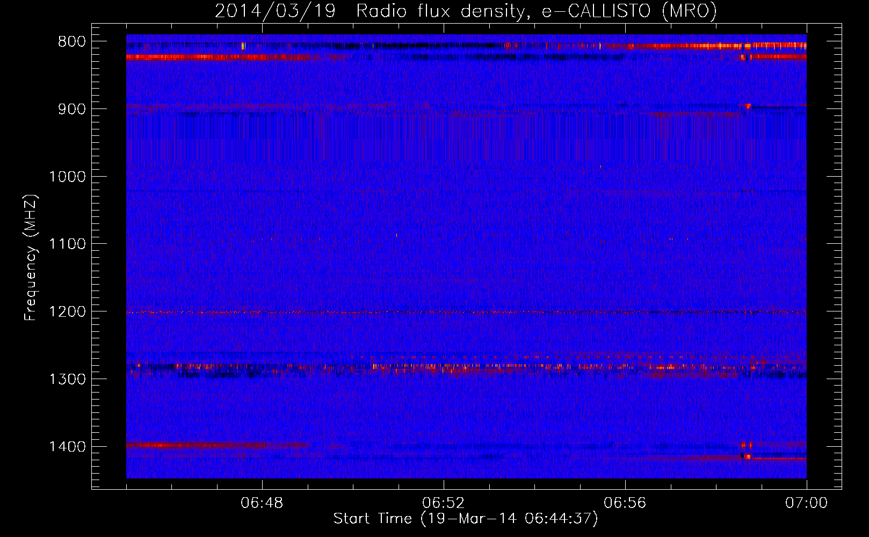Click the 06:52 time tick label

click(x=444, y=503)
